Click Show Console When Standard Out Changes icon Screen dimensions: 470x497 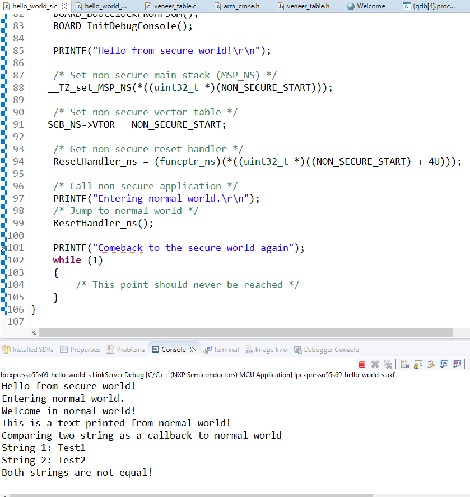tap(444, 364)
